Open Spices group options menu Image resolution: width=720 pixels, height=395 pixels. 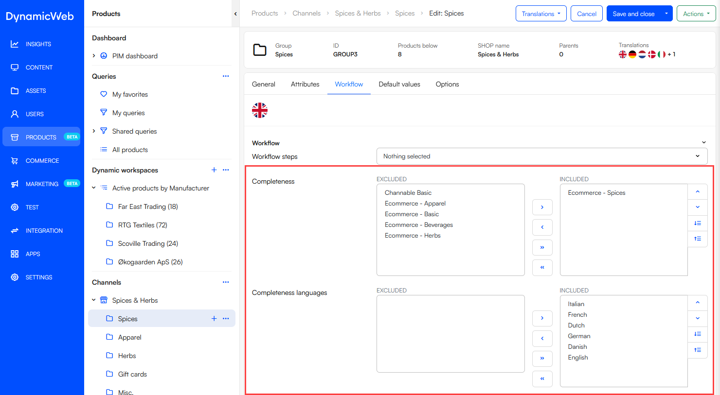pyautogui.click(x=226, y=319)
